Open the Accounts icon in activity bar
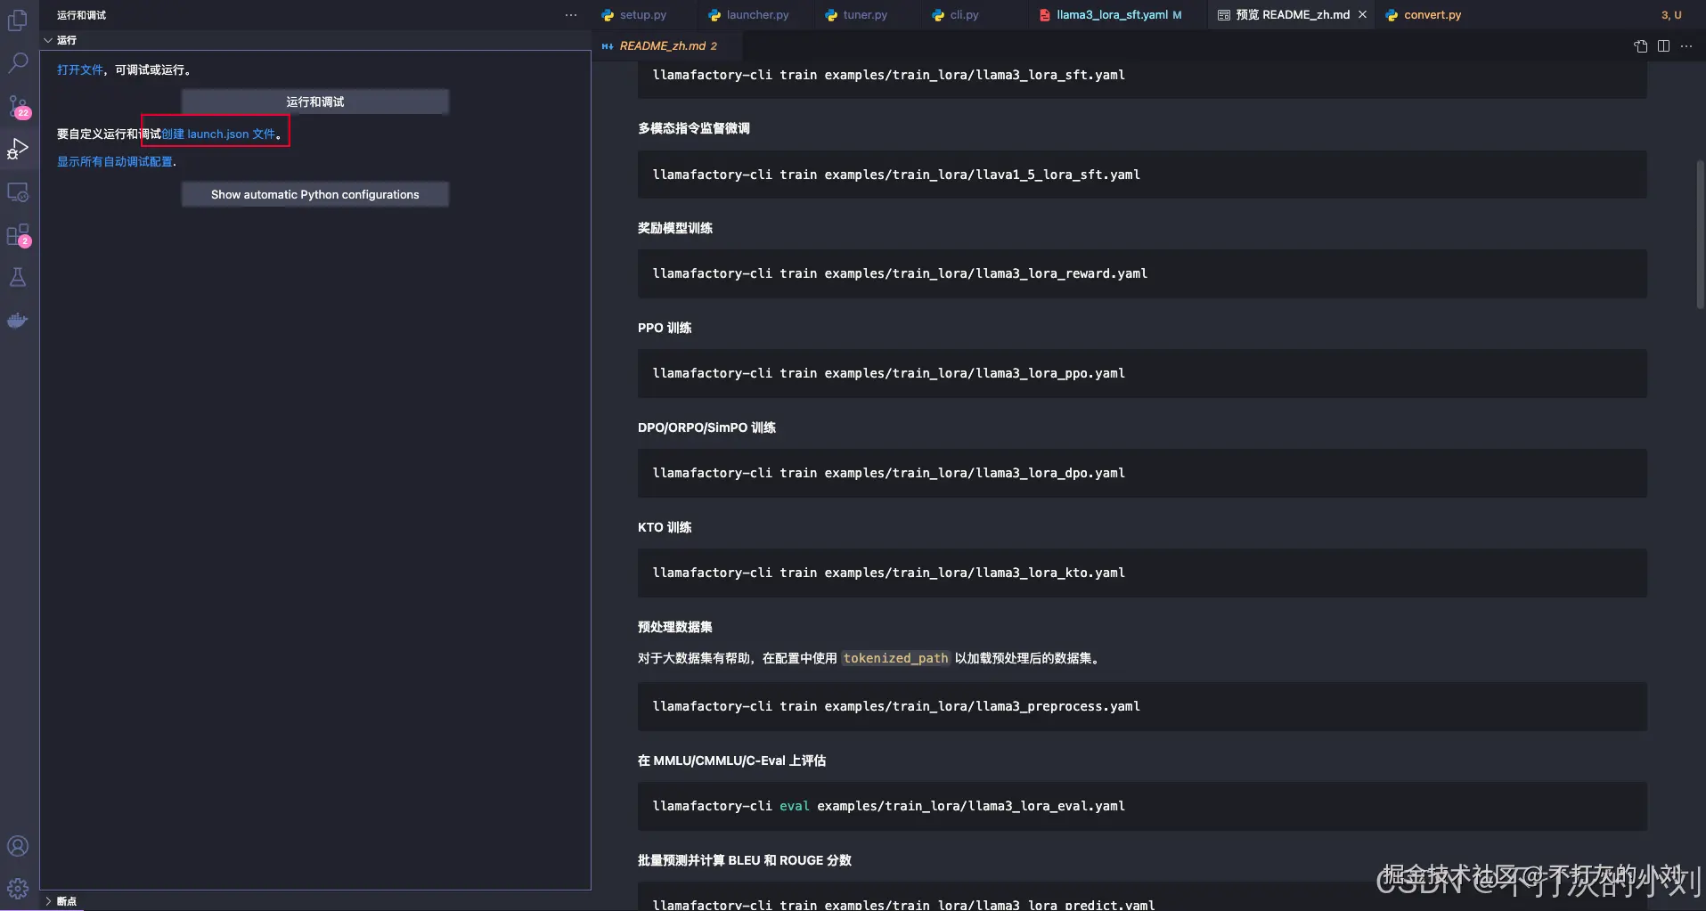 (18, 846)
